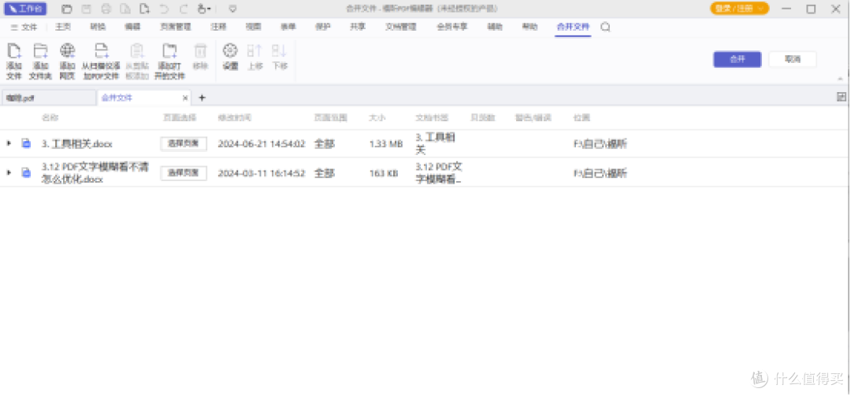
Task: Click the date 2024-03-11 16:14:52
Action: [262, 173]
